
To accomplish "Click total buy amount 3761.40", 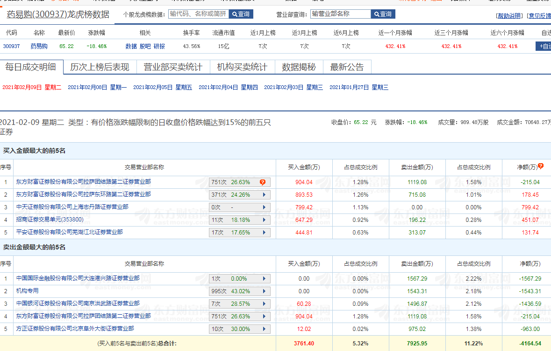I will (304, 344).
